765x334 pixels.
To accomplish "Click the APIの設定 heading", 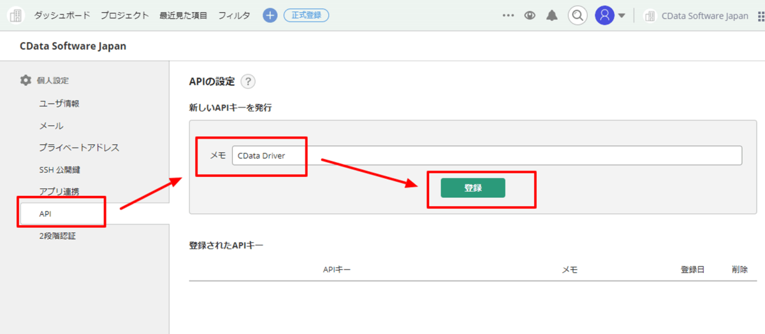I will pyautogui.click(x=212, y=81).
